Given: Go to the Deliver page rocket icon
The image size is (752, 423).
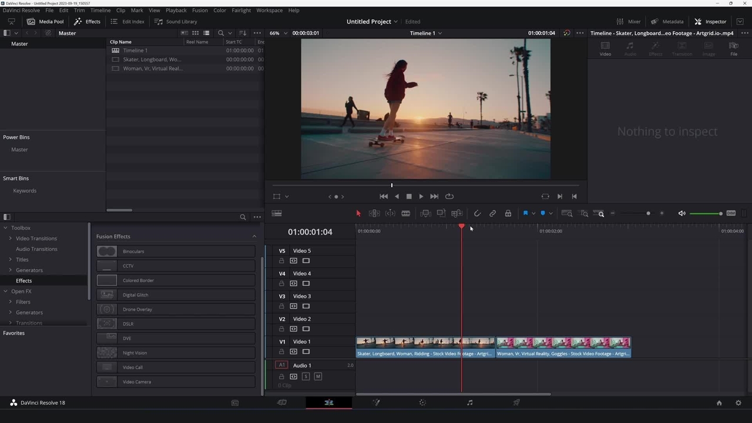Looking at the screenshot, I should coord(516,402).
